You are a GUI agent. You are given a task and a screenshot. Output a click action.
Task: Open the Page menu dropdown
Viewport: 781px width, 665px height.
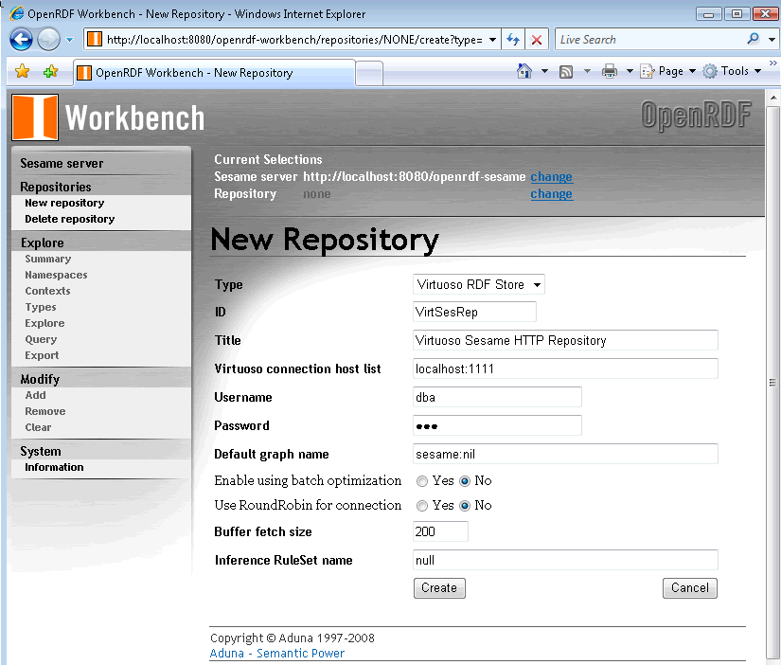669,71
